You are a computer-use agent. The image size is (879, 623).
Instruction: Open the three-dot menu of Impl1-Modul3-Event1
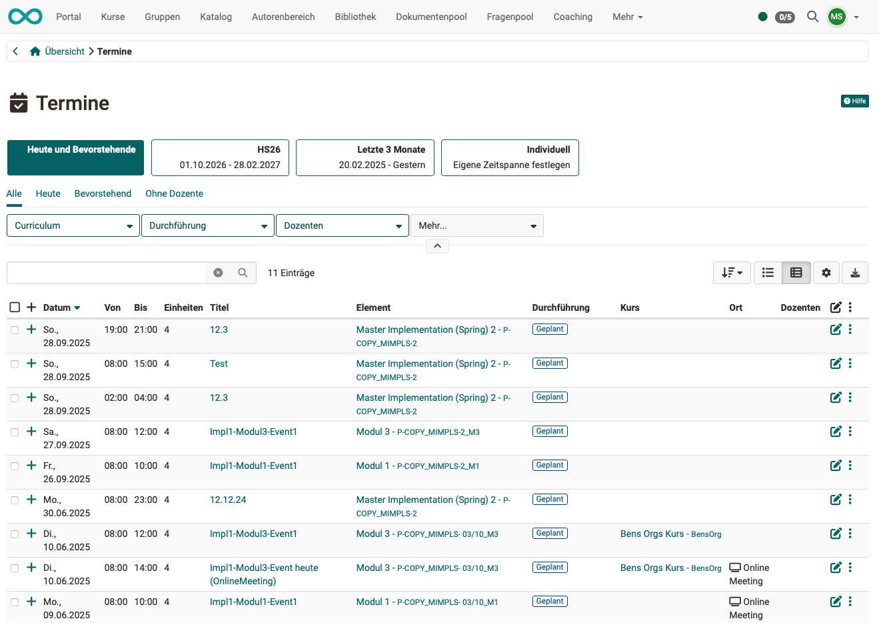click(850, 432)
